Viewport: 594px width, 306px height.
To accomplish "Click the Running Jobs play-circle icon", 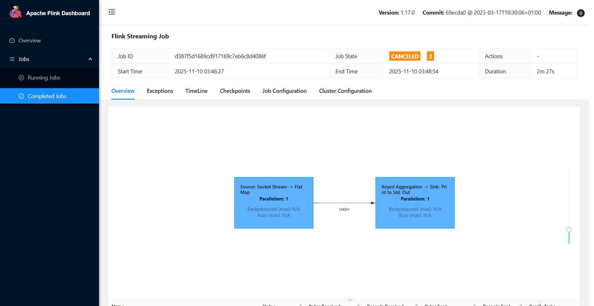I will tap(21, 78).
